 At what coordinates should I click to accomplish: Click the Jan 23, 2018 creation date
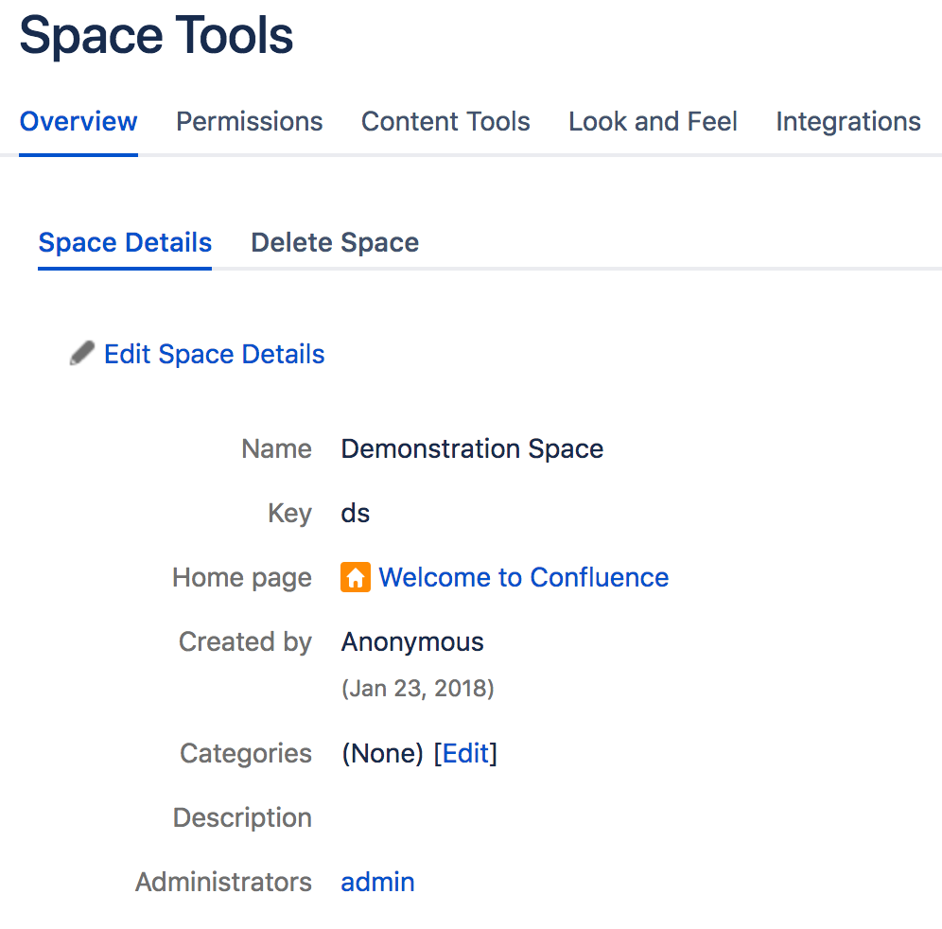click(418, 689)
